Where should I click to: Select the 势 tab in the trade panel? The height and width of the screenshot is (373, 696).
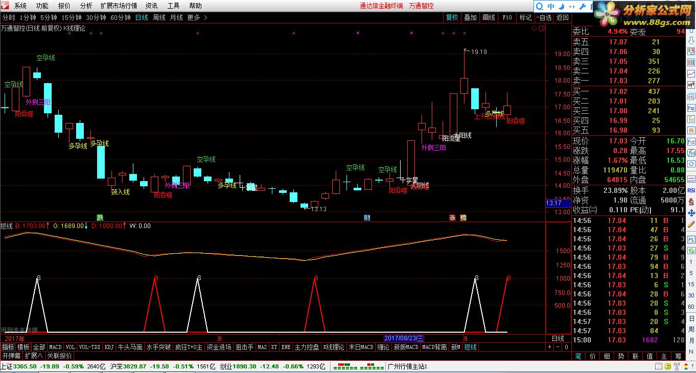[621, 356]
